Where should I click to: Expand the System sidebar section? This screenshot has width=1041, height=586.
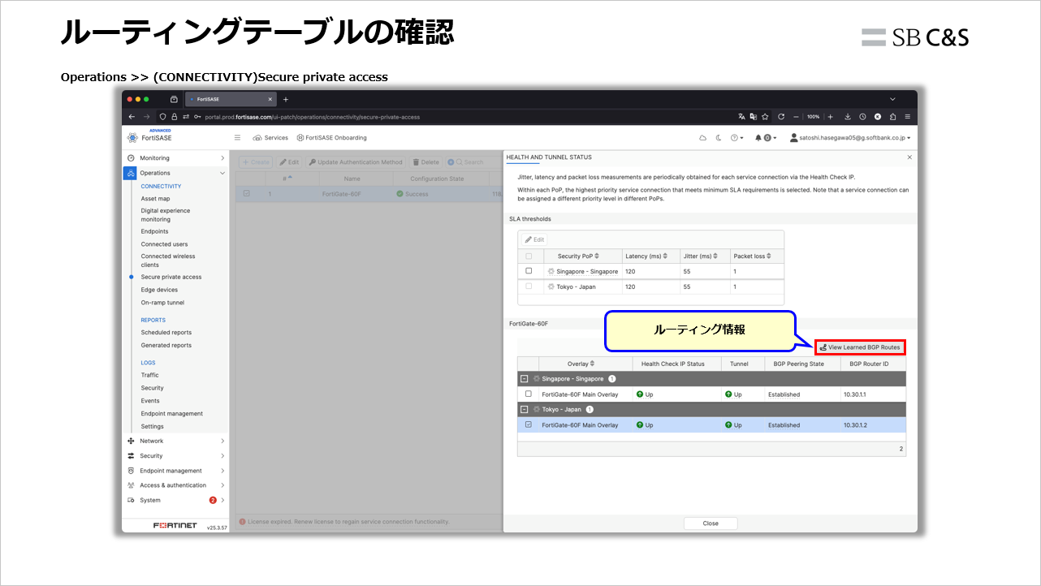point(175,500)
